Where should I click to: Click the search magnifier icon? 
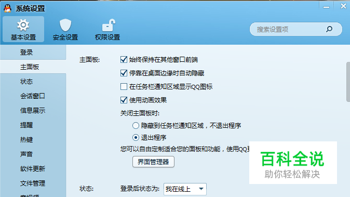coord(329,29)
